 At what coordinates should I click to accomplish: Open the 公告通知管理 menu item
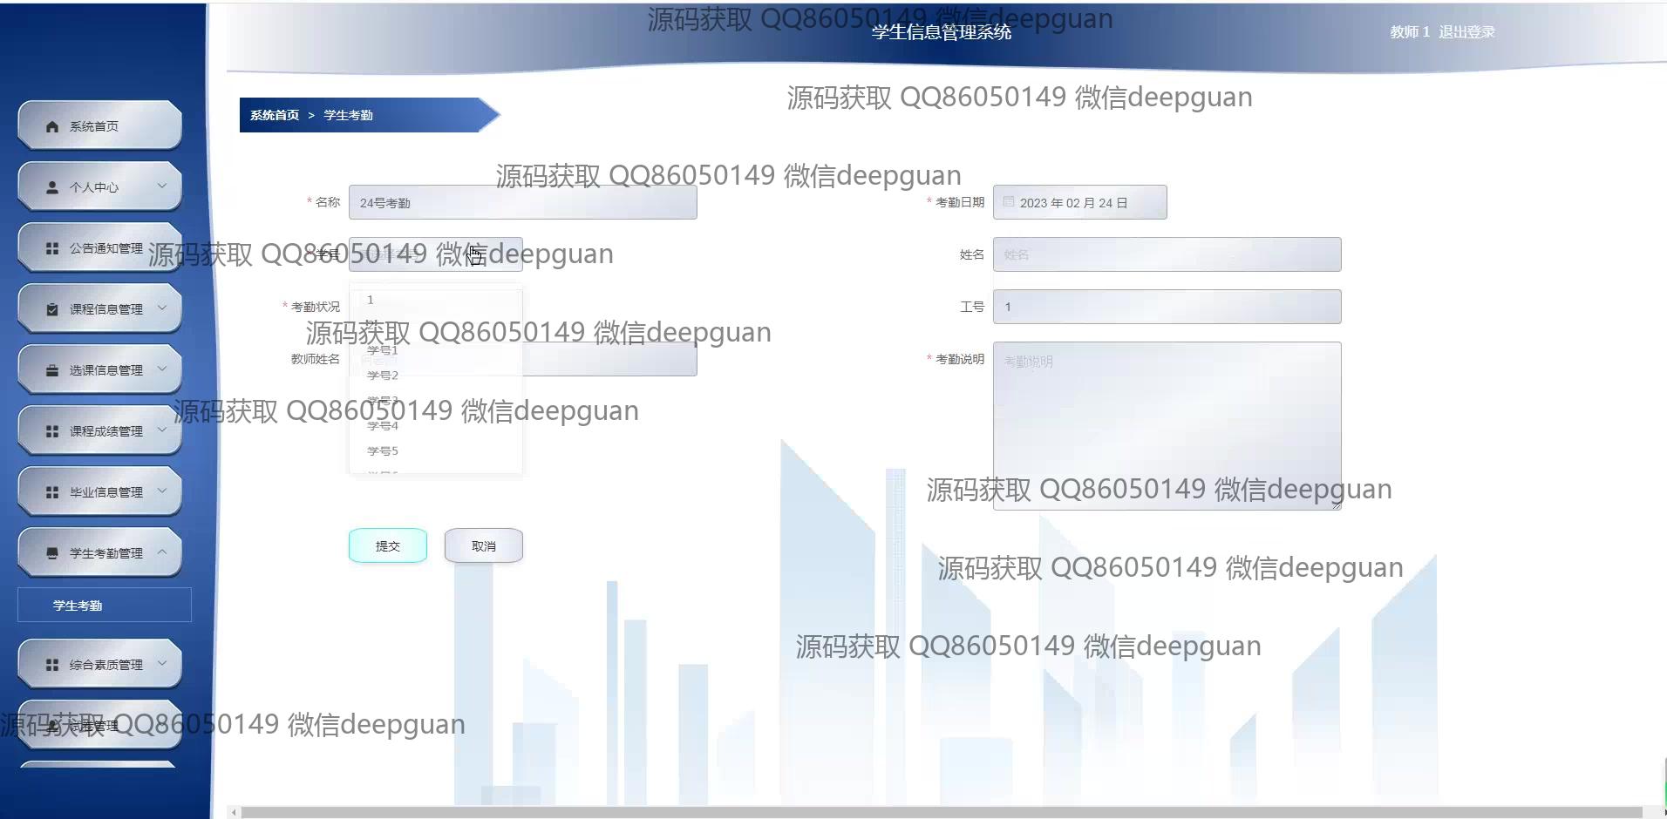click(x=99, y=247)
